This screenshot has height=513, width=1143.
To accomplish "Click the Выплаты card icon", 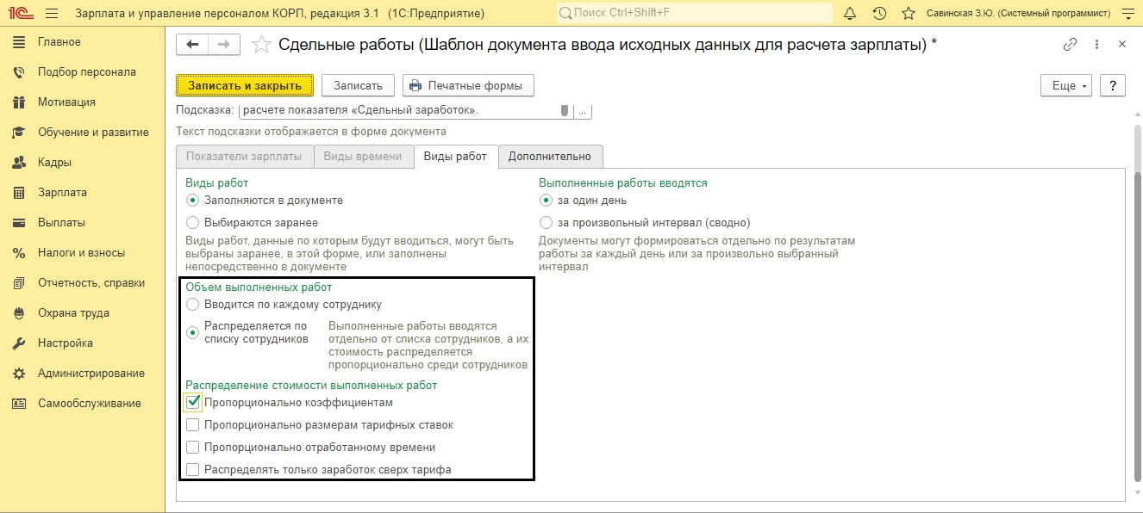I will point(19,223).
